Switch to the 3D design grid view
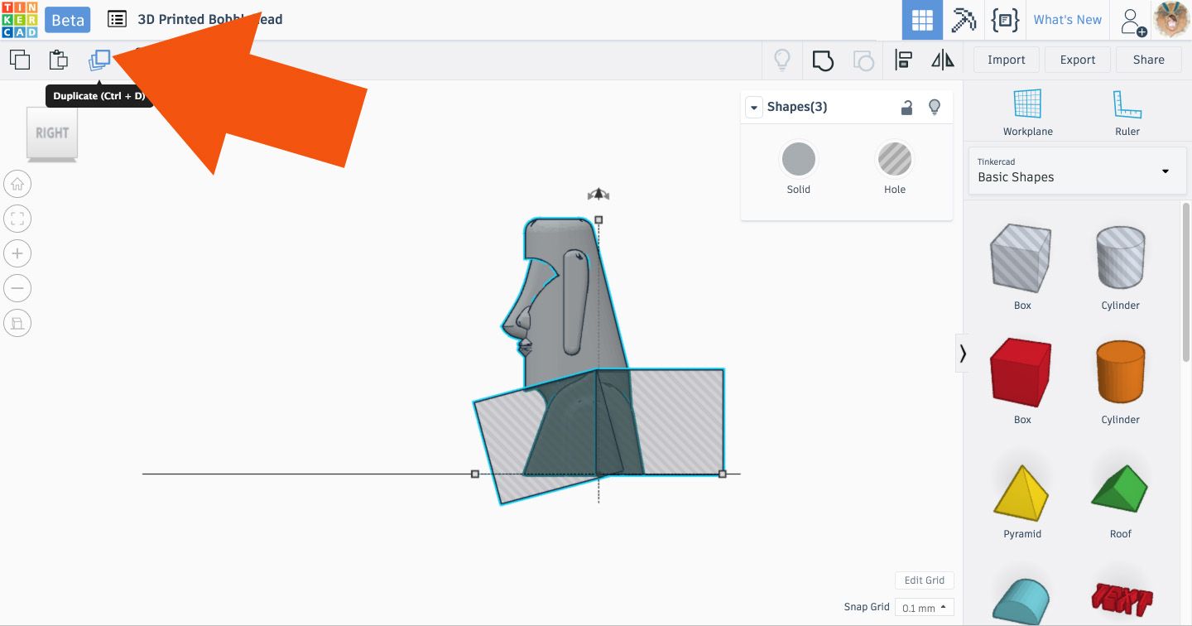 [922, 20]
